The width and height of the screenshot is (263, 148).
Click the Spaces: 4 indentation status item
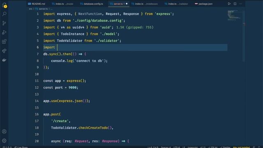166,147
